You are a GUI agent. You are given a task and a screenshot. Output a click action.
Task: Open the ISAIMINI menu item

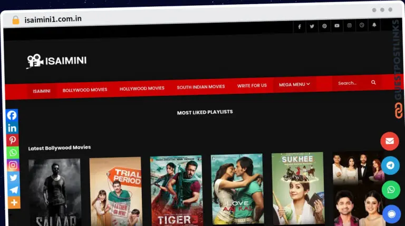(x=42, y=91)
